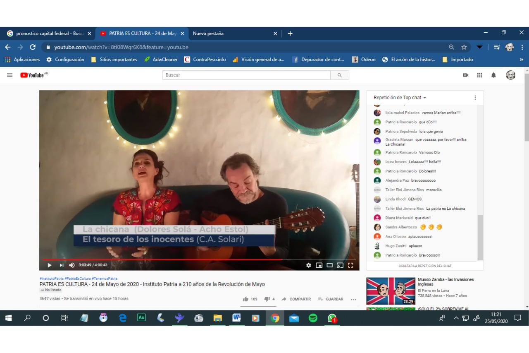The image size is (529, 353).
Task: Open chat three-dot options menu
Action: [475, 98]
